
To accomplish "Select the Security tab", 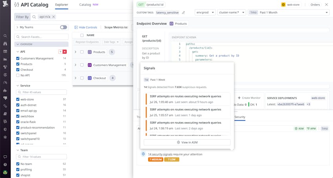I will [240, 117].
